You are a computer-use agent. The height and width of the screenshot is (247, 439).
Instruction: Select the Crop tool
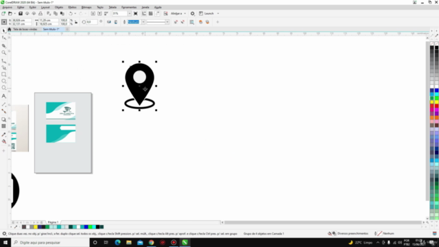pos(3,45)
